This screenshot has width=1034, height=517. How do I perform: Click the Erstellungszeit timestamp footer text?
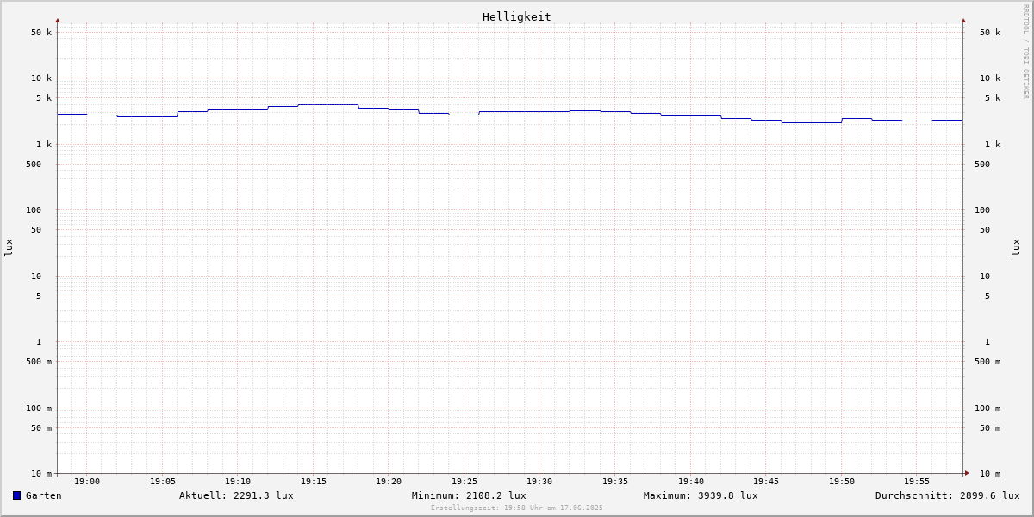517,508
